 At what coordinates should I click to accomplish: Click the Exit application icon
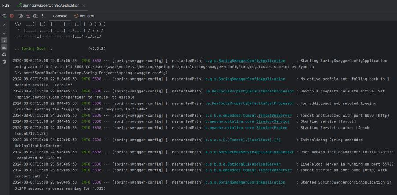28,16
